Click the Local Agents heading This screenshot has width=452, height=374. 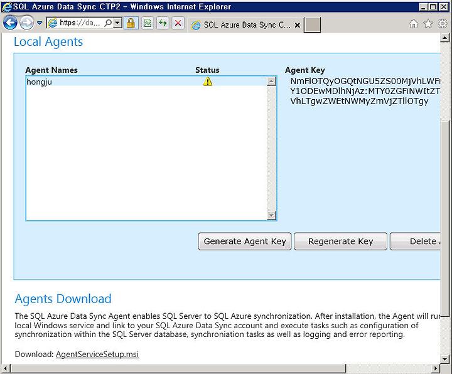[48, 42]
